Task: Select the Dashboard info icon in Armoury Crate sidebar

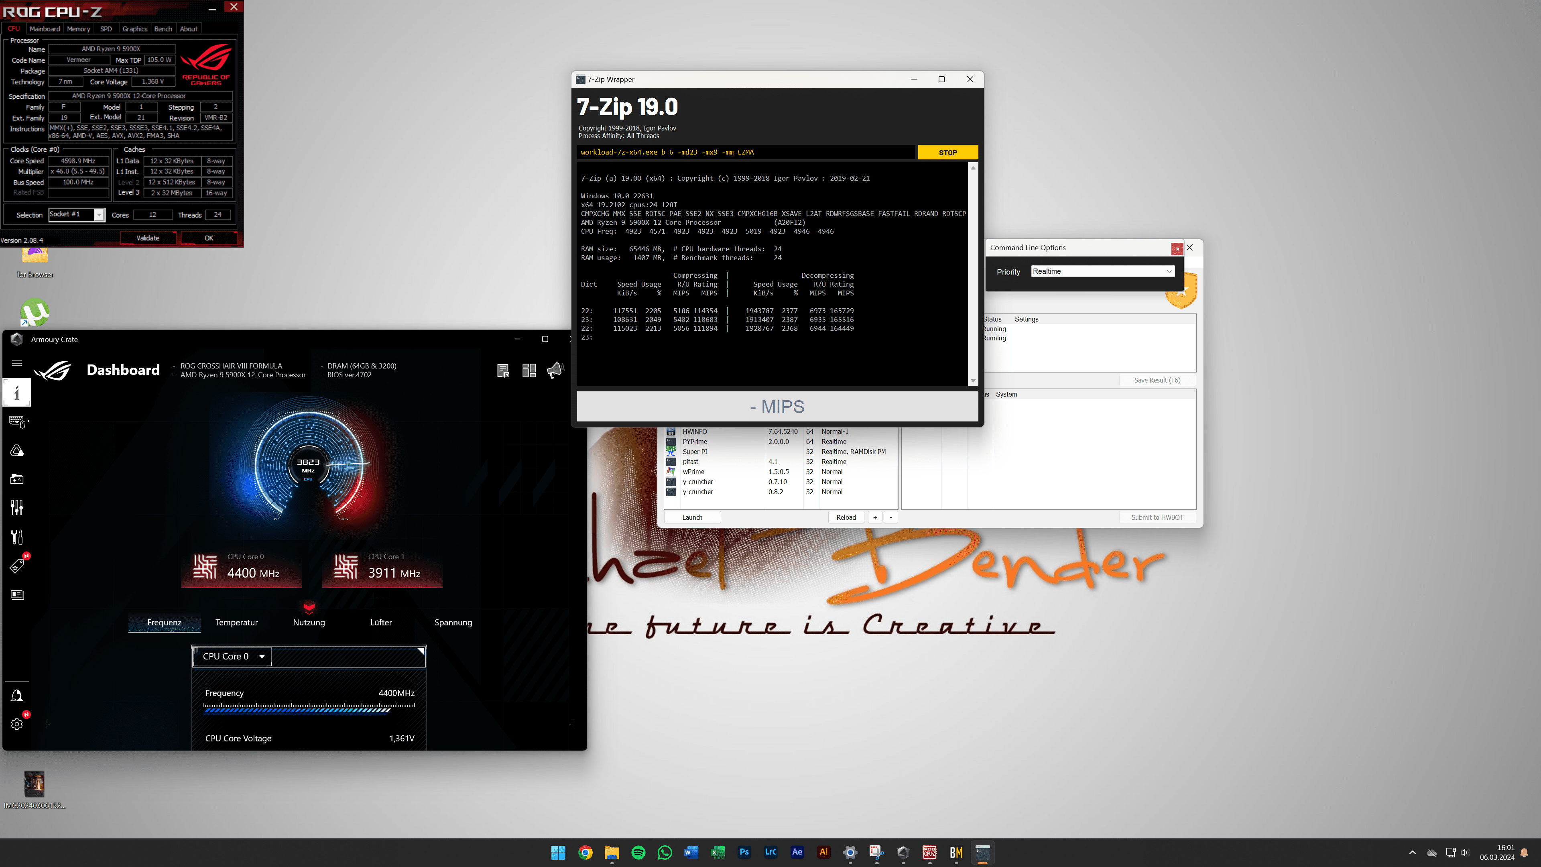Action: [17, 393]
